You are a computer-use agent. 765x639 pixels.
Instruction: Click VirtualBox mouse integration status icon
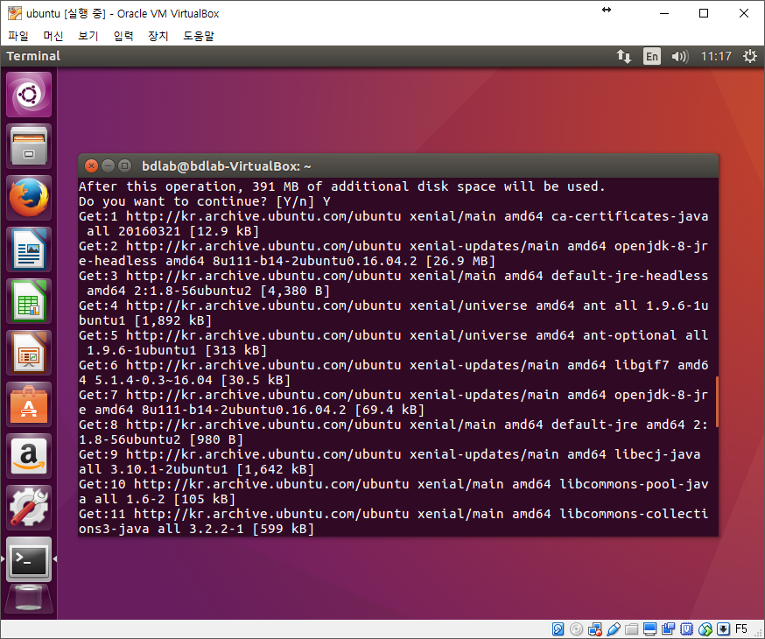(705, 629)
